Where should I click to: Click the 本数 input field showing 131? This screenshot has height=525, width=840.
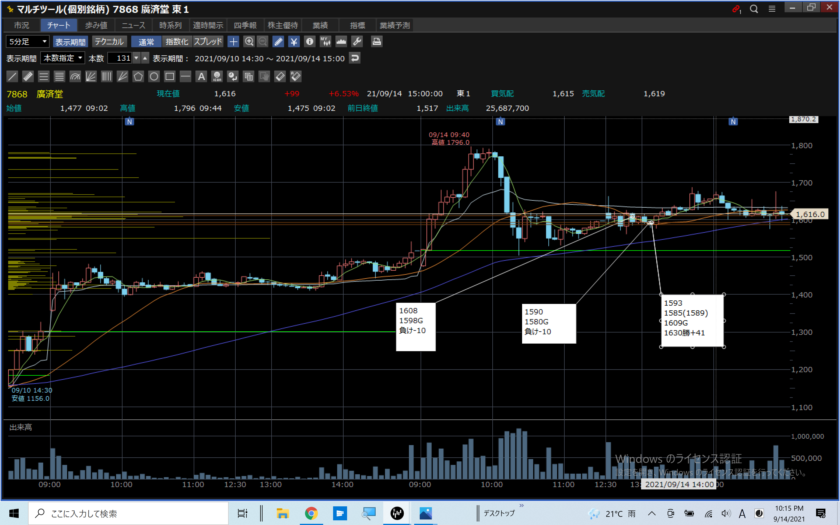120,58
